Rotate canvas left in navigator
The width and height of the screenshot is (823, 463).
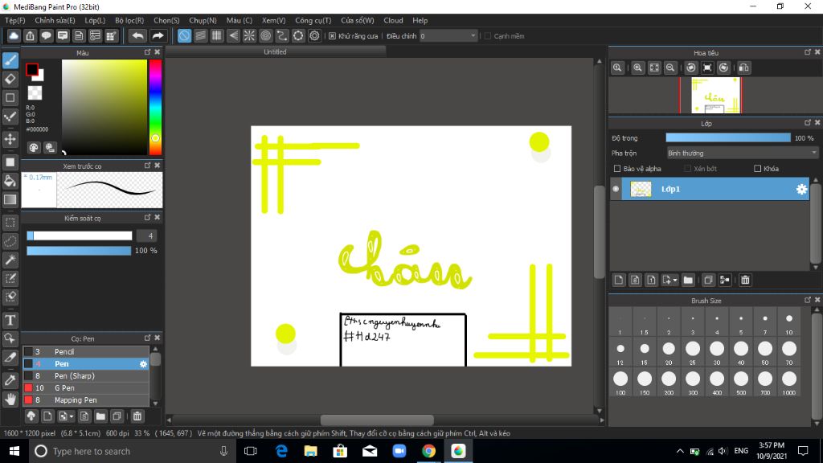click(x=691, y=68)
